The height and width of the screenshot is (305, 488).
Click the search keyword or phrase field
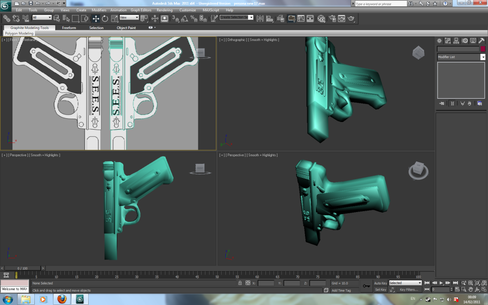[381, 4]
